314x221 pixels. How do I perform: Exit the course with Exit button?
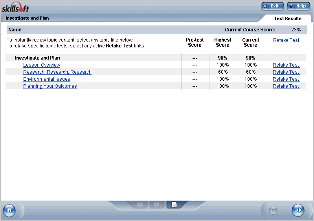[x=273, y=6]
